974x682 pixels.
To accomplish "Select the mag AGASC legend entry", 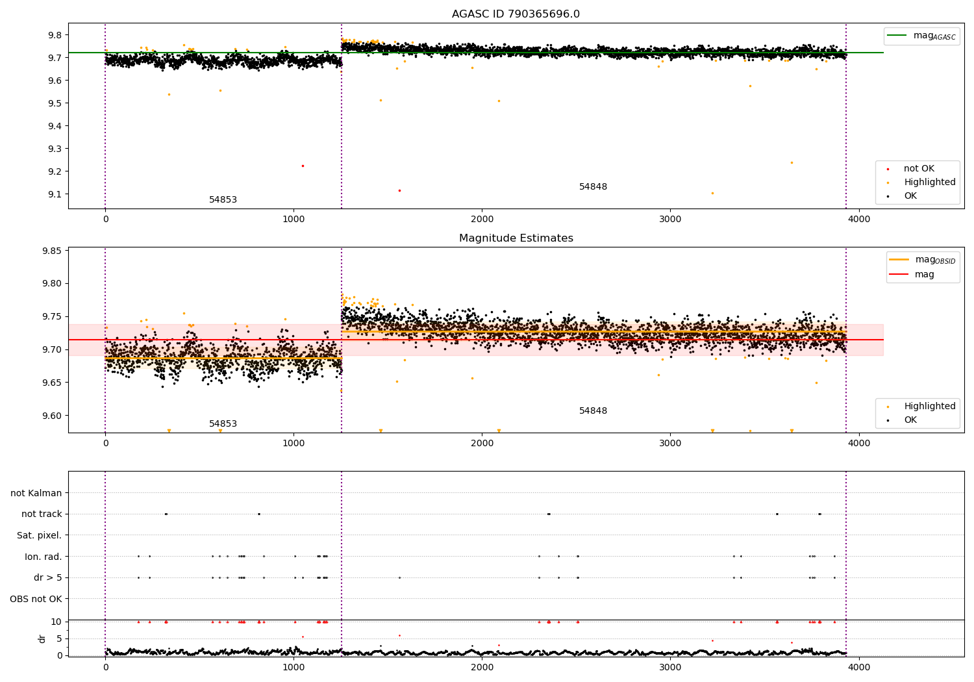I will (x=921, y=36).
